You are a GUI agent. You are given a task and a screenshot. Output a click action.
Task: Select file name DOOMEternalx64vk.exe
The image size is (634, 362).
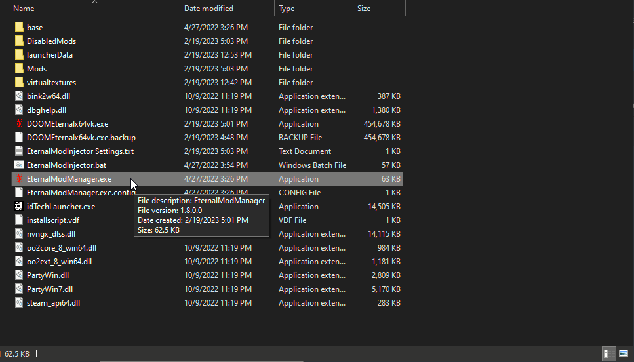point(68,124)
